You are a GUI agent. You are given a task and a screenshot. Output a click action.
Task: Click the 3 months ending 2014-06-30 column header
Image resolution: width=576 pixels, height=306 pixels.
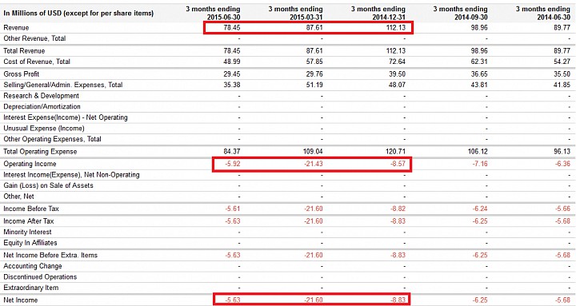tap(542, 13)
